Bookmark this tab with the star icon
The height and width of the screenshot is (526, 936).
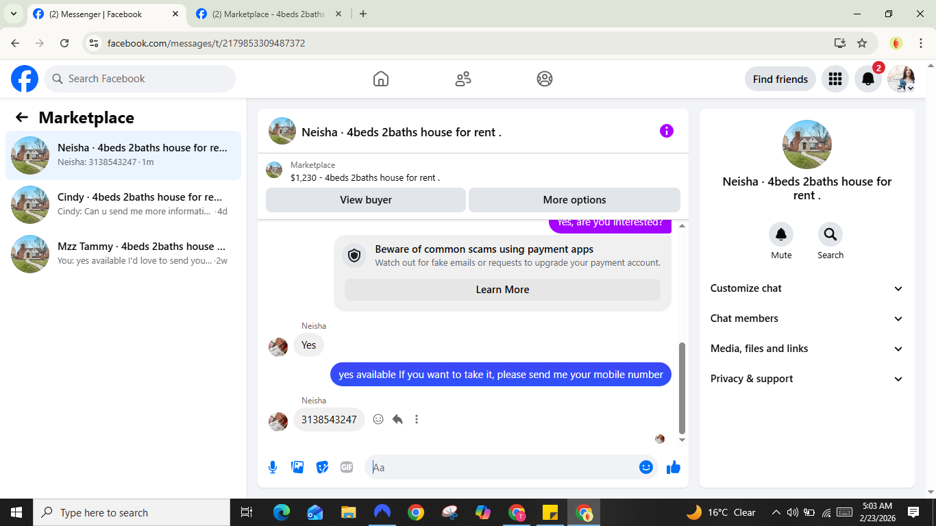(x=862, y=43)
